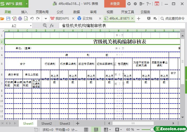Screen dimensions: 187x132
Task: Click the insert function fx icon
Action: tap(52, 26)
